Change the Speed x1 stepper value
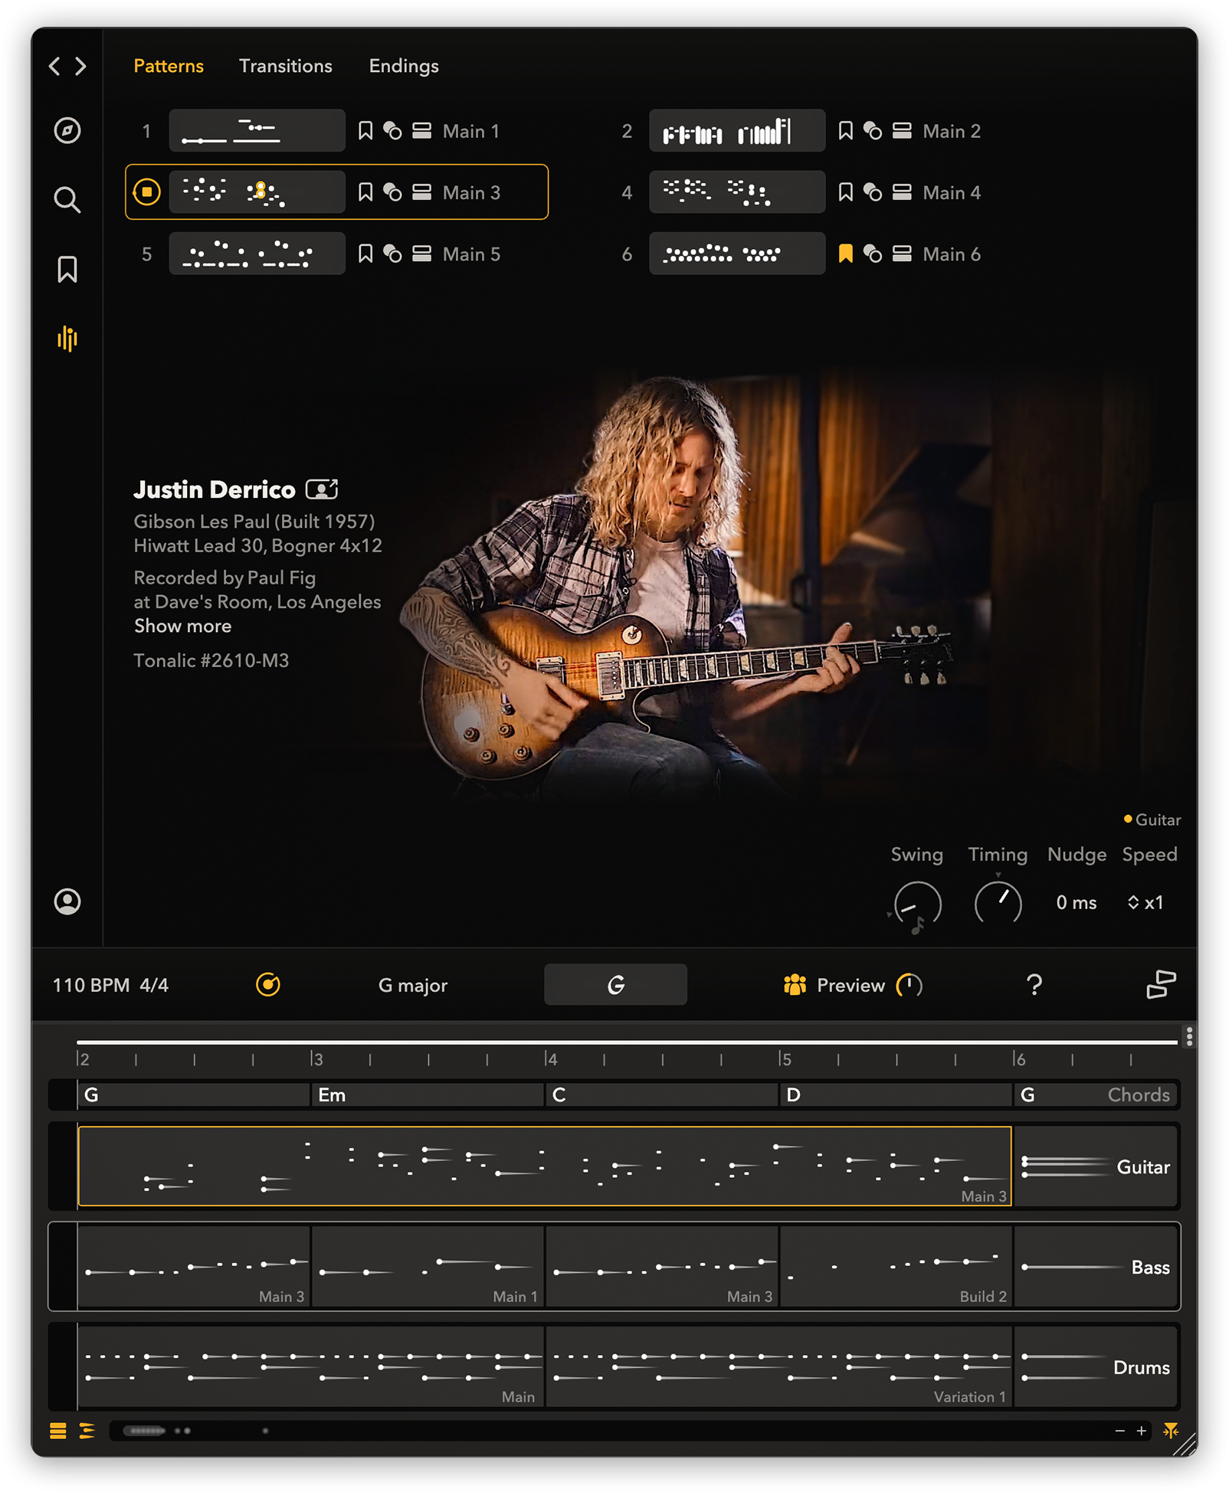 tap(1145, 902)
